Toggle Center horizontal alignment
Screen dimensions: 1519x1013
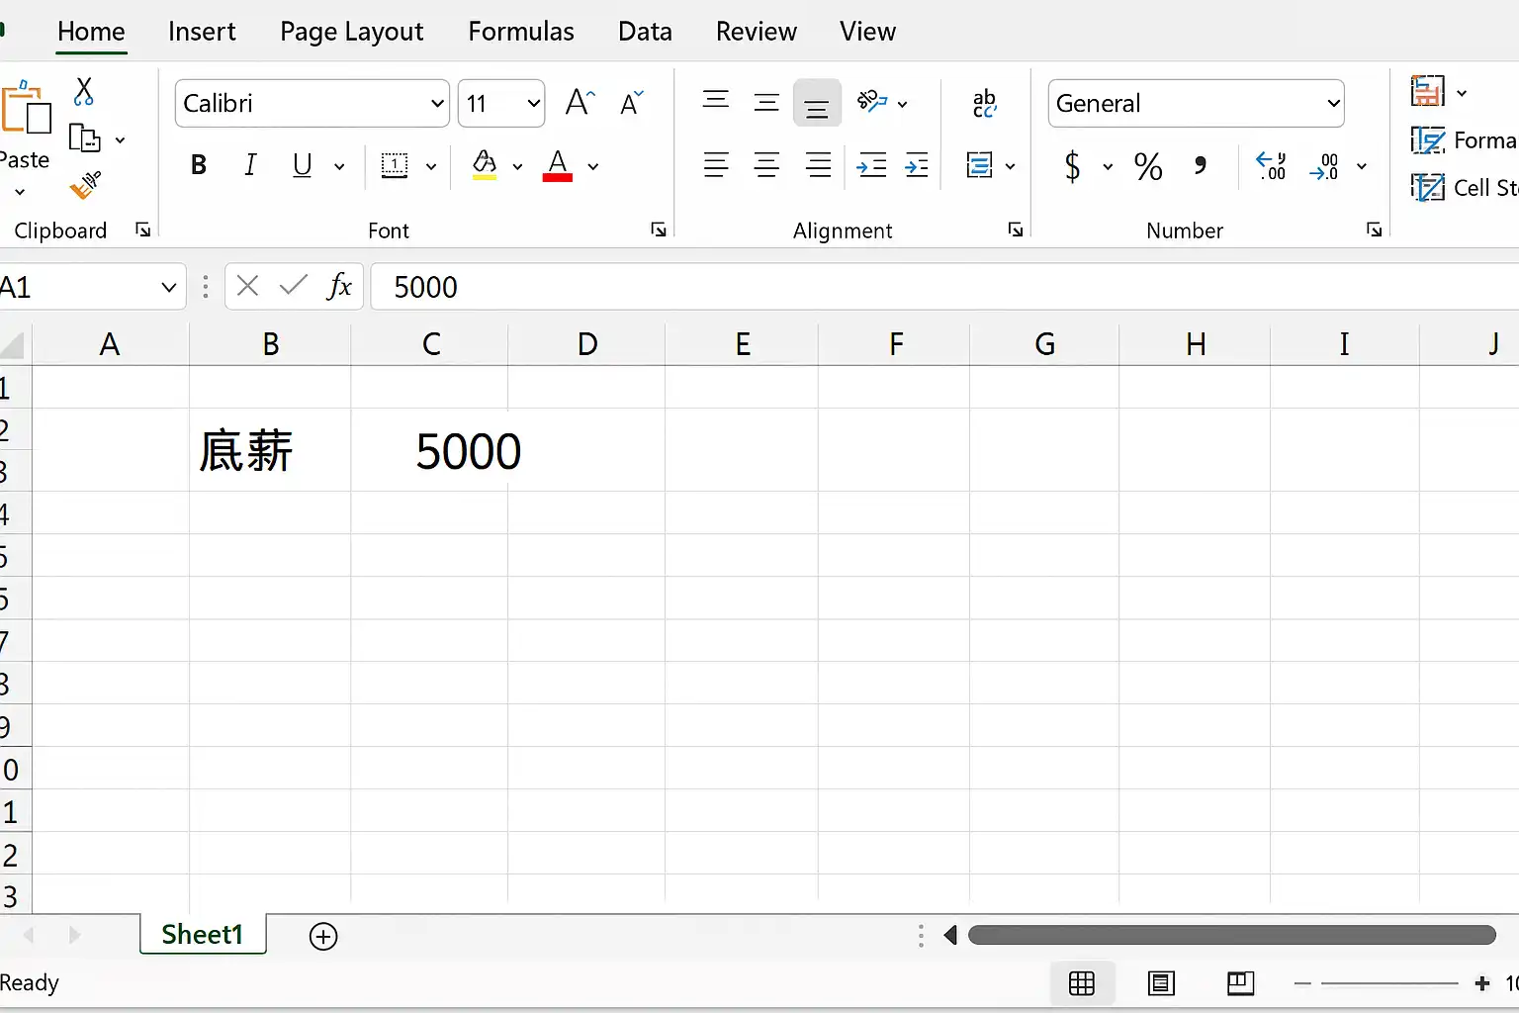(x=766, y=166)
